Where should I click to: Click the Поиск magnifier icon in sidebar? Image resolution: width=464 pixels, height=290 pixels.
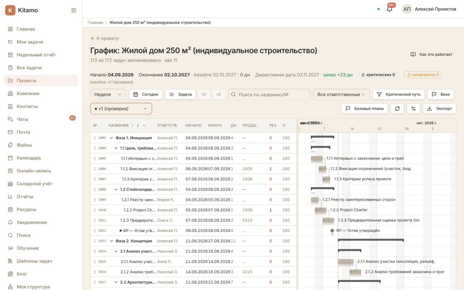[x=10, y=235]
